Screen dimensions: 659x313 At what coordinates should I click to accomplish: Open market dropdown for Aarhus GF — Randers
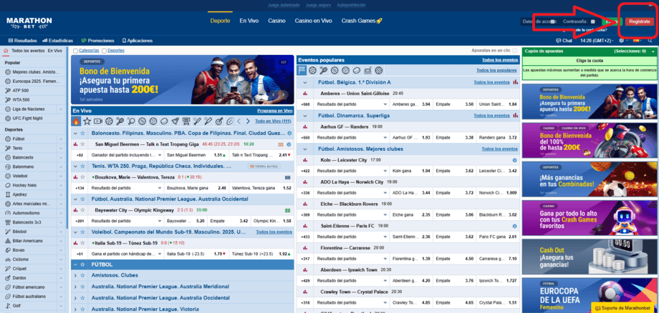coord(385,137)
